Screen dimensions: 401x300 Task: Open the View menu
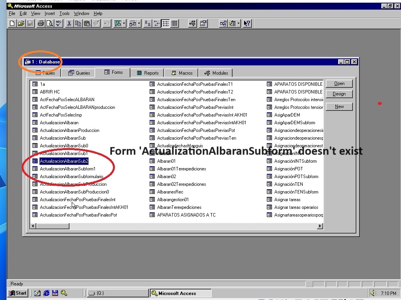[x=35, y=13]
